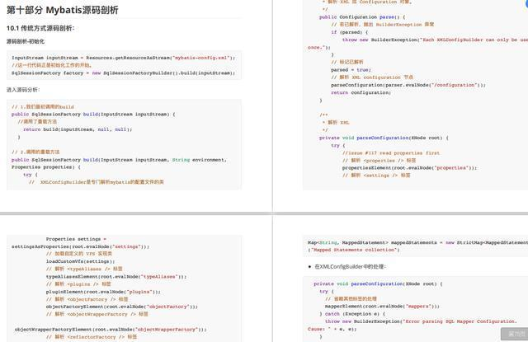Click the comment "// 1.我们最初调用的build"

point(42,107)
